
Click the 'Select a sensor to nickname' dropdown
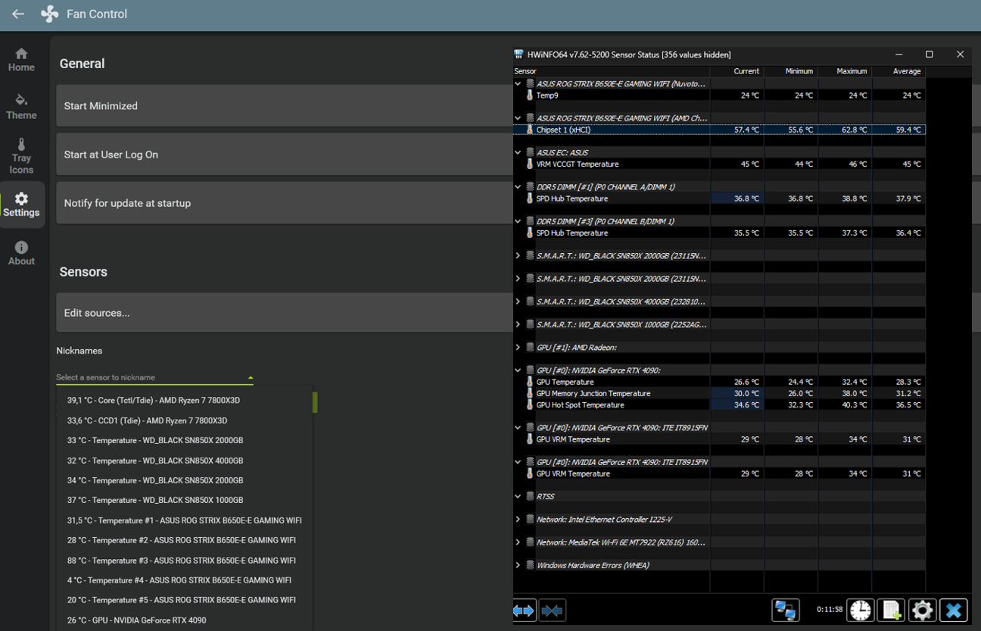(154, 377)
